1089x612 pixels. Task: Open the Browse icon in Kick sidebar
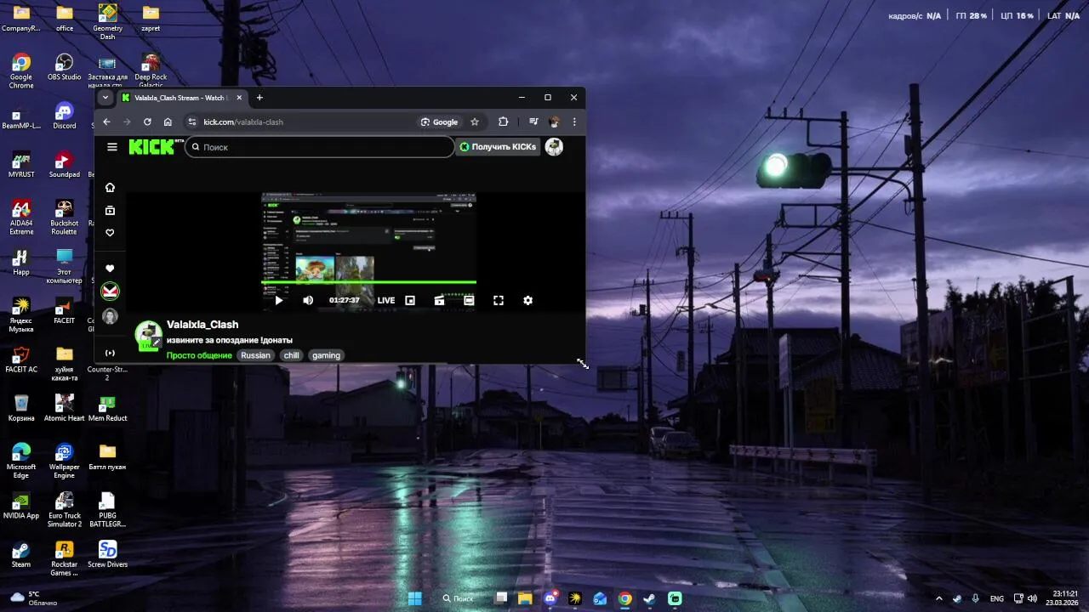(x=110, y=210)
